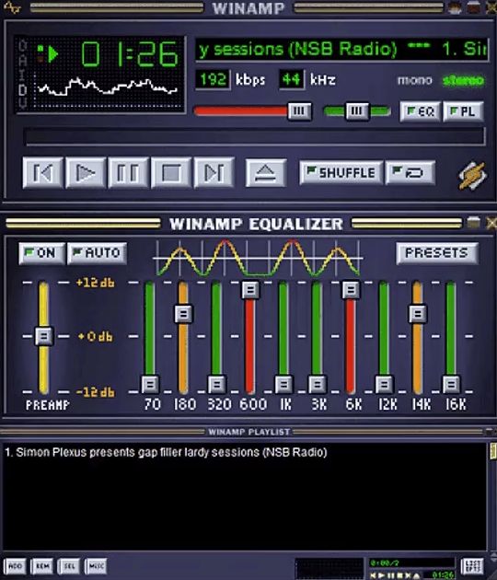
Task: Click the stereo indicator
Action: point(463,80)
